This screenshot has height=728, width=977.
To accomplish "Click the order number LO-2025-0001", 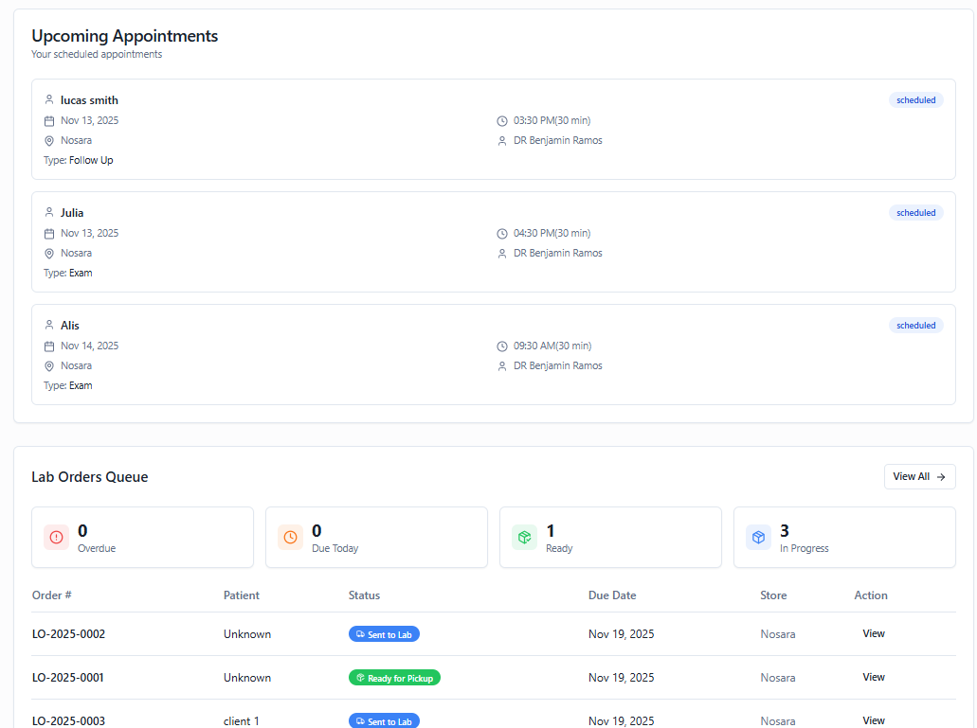I will [68, 677].
